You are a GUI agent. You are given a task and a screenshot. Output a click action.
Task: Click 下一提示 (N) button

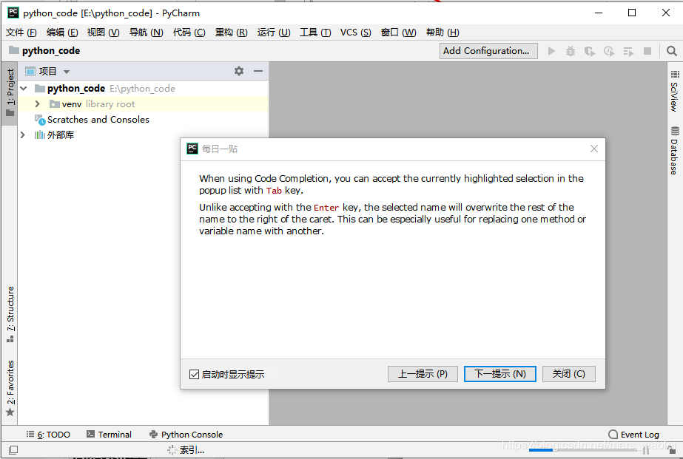click(500, 374)
